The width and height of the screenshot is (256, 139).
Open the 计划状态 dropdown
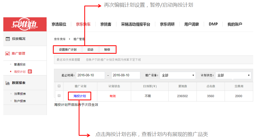coord(233,75)
